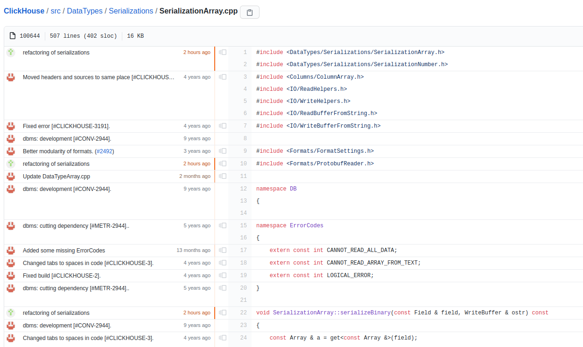Click the copy file path clipboard button
The height and width of the screenshot is (347, 583).
[x=249, y=13]
